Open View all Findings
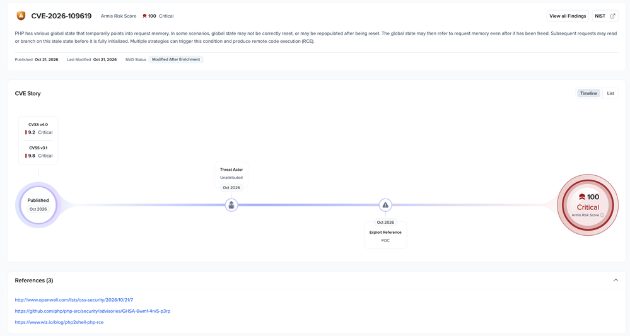This screenshot has height=336, width=630. coord(568,16)
